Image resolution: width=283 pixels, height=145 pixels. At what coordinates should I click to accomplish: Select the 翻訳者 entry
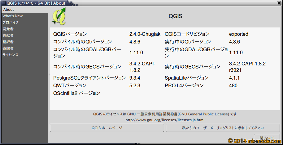click(x=8, y=42)
